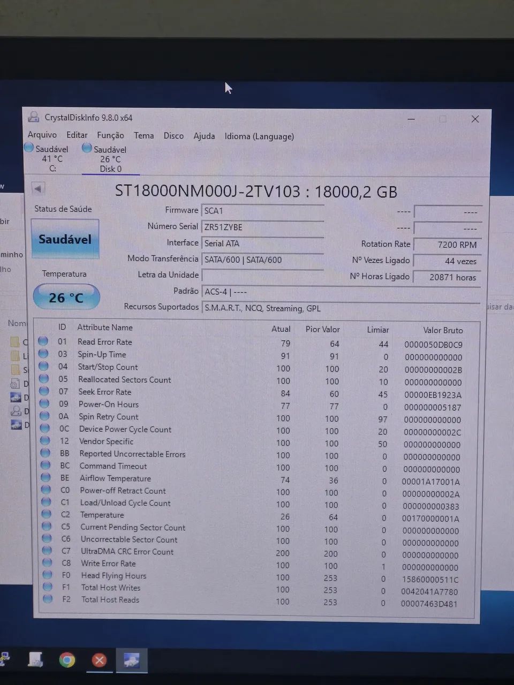Click the status icon for Start/Stop Count
Screen dimensions: 514x685
[x=44, y=366]
